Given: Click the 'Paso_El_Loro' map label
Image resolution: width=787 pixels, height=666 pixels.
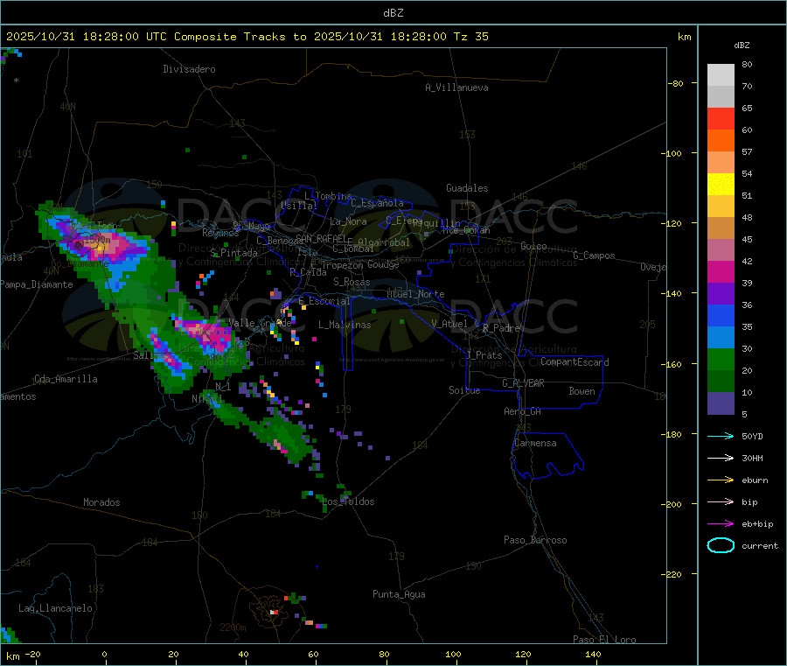Looking at the screenshot, I should (x=604, y=640).
